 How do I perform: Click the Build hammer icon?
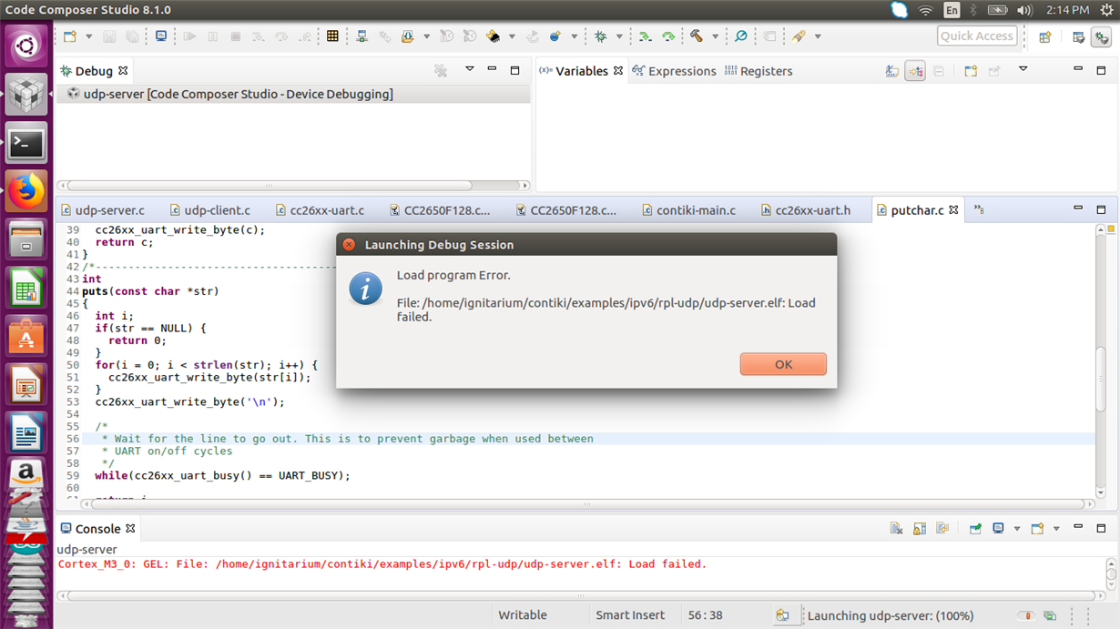pyautogui.click(x=697, y=36)
